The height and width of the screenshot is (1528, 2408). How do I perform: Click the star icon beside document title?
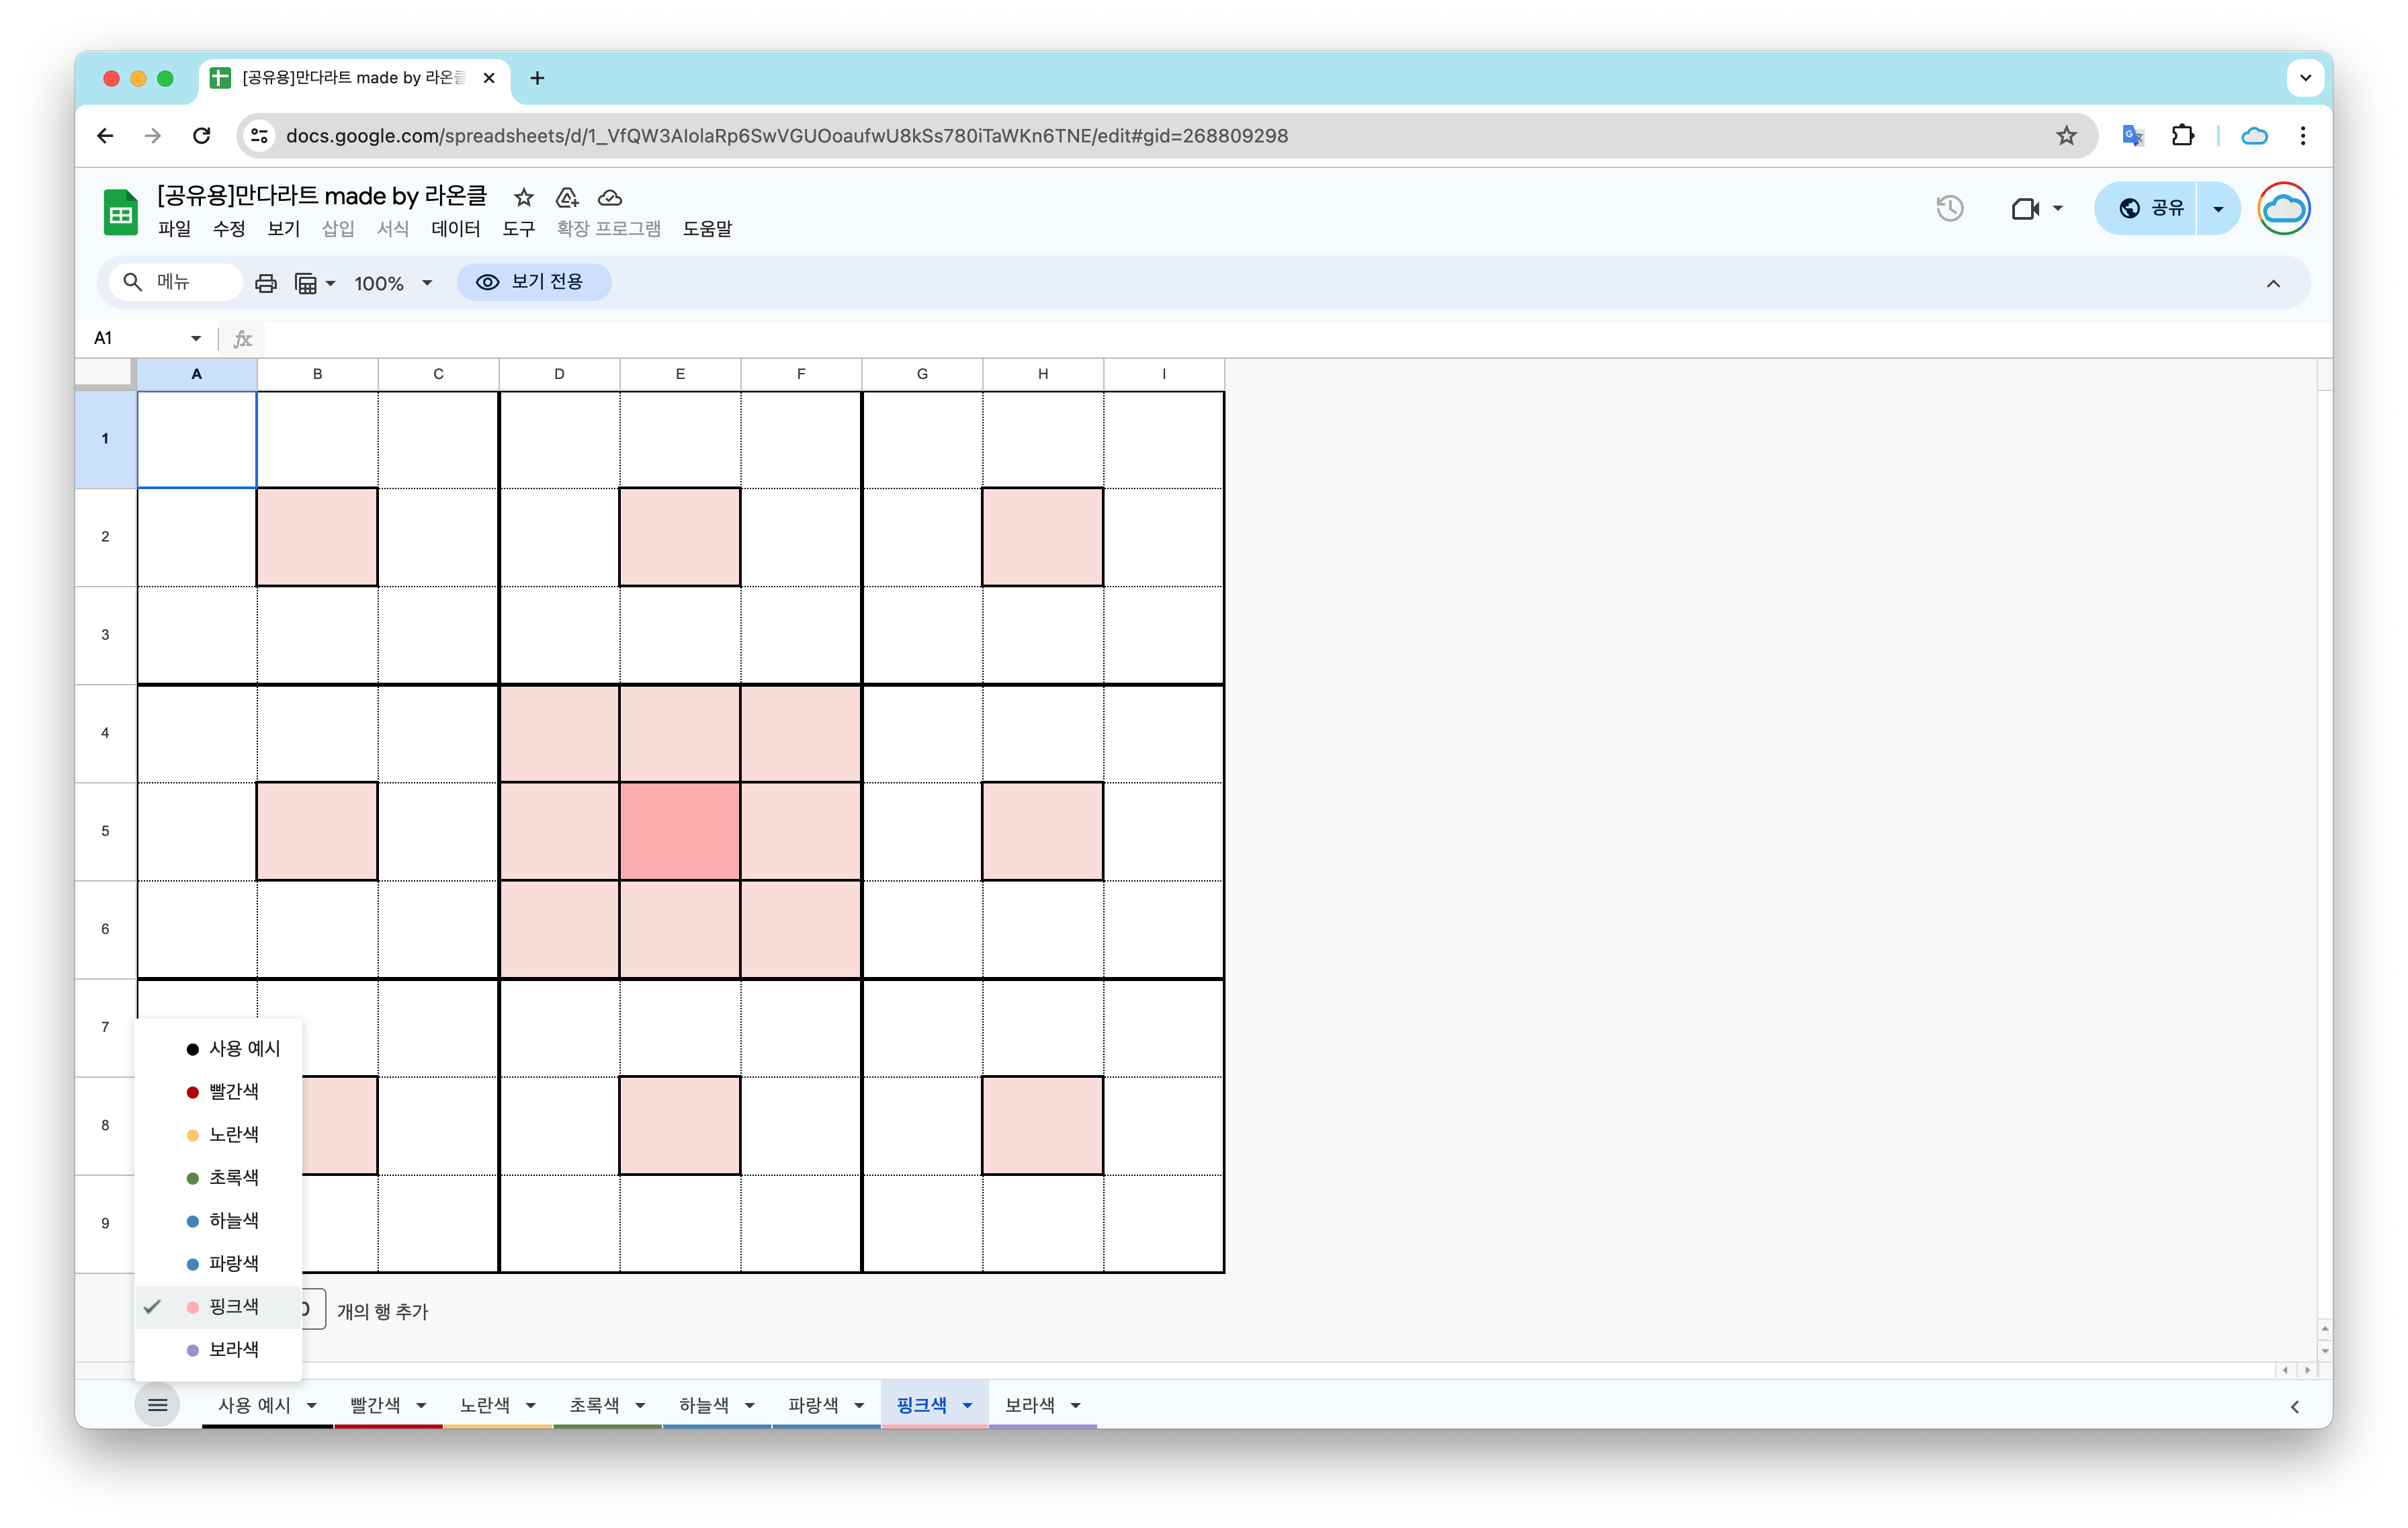(523, 197)
